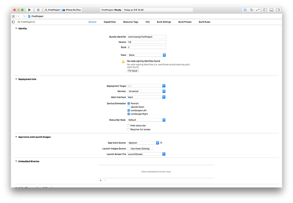Open the Info tab
The image size is (293, 203).
pyautogui.click(x=147, y=22)
